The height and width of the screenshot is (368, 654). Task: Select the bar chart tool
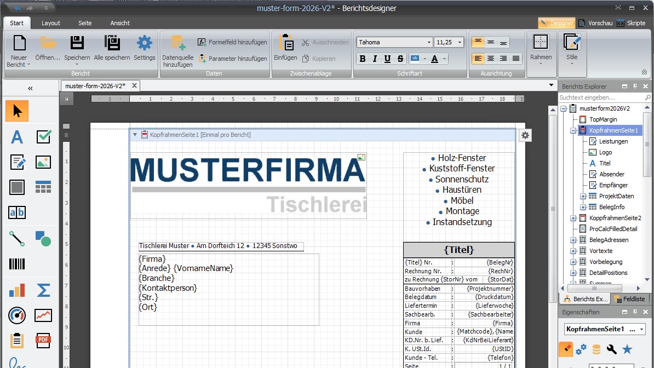17,290
